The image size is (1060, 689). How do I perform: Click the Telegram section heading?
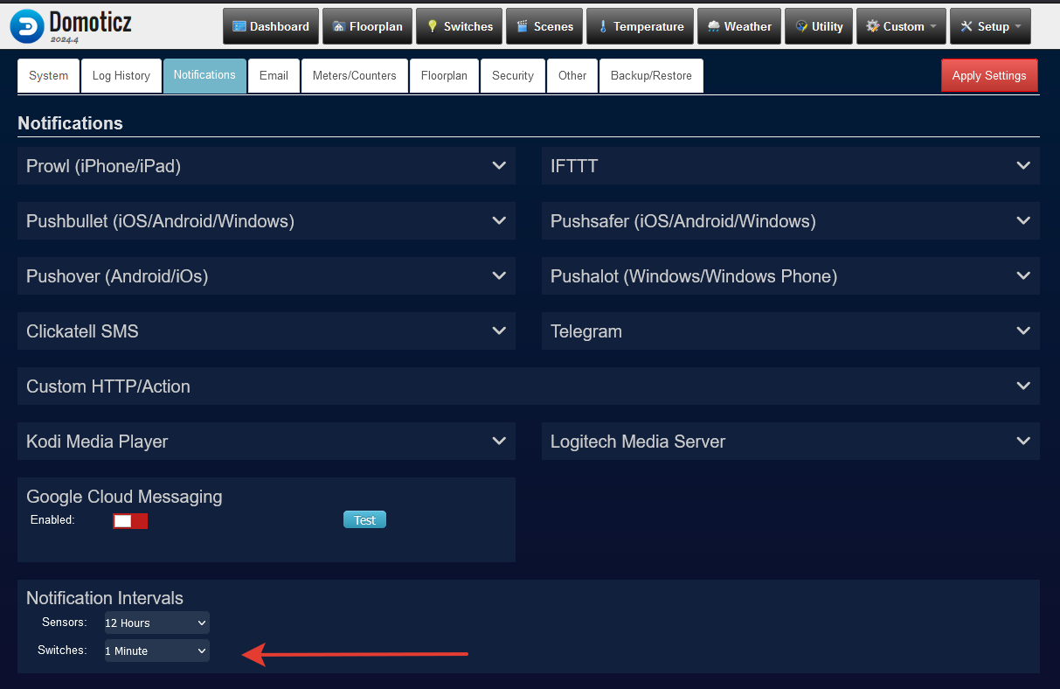tap(586, 331)
